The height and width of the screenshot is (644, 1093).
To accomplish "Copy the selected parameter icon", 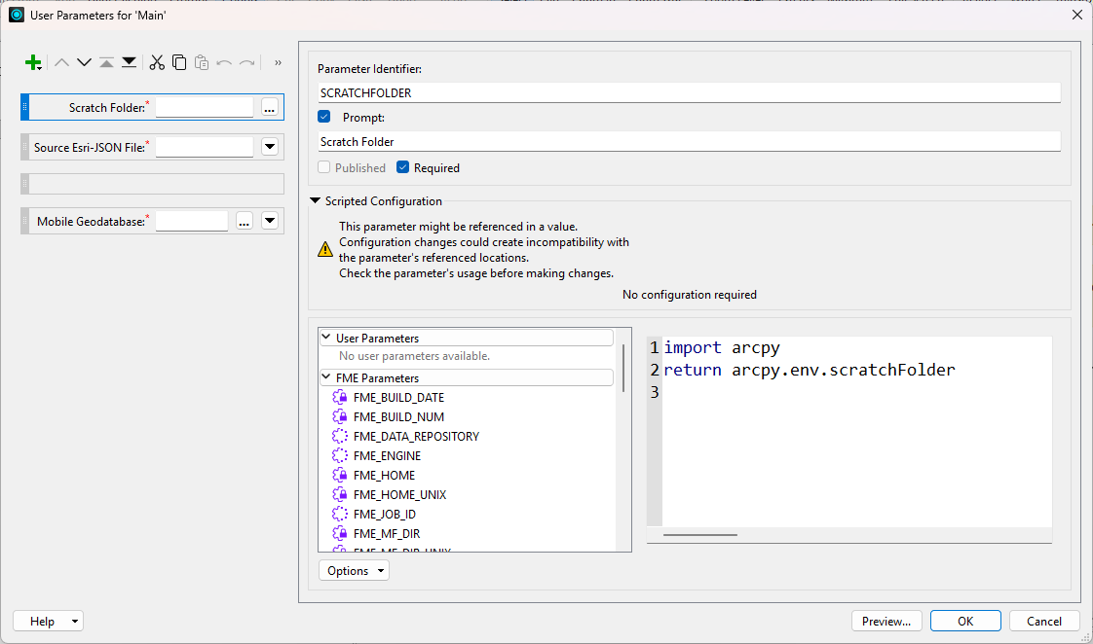I will click(x=179, y=62).
